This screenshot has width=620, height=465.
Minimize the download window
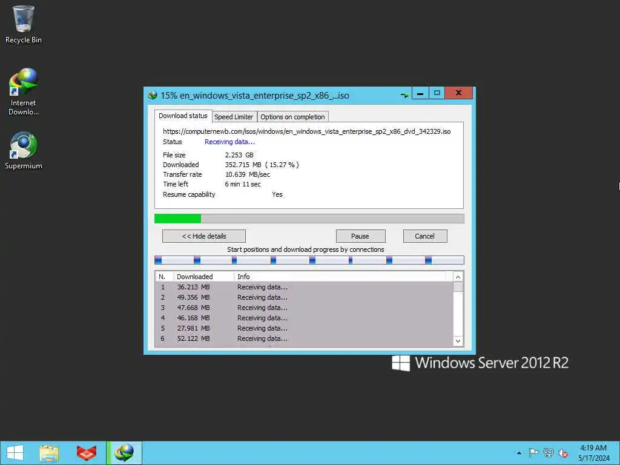click(x=420, y=93)
